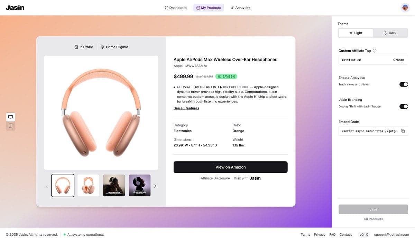Copy the embed code
Viewport: 415px width, 243px height.
(x=403, y=131)
